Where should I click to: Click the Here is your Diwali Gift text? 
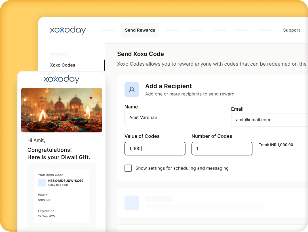[59, 157]
